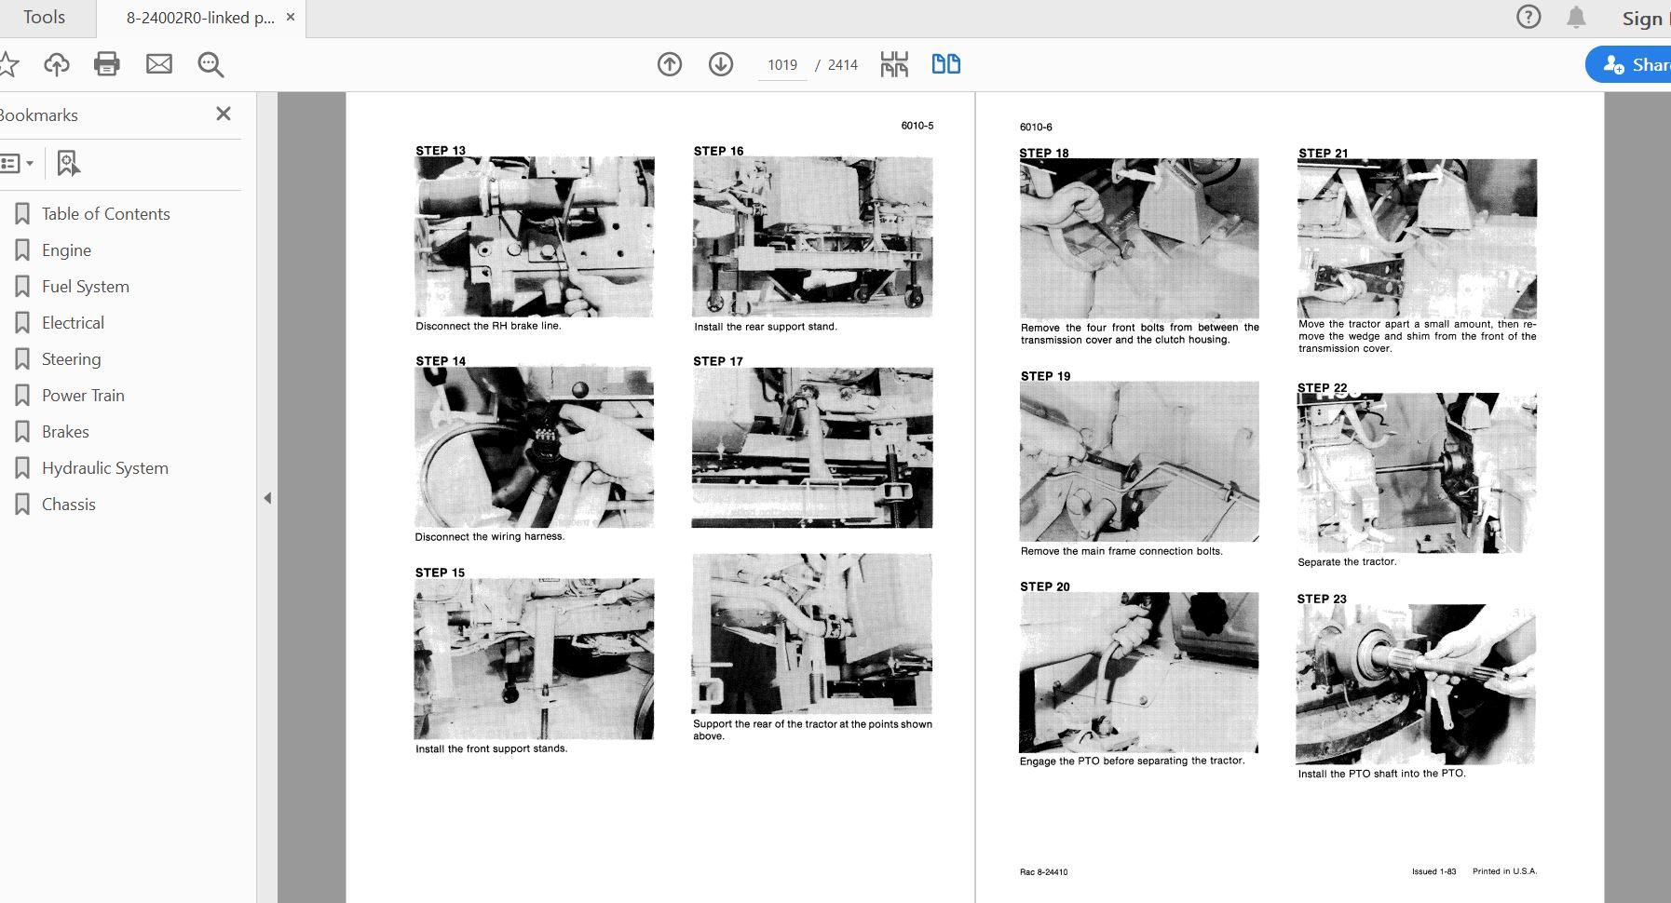The image size is (1671, 903).
Task: Click the Bookmarks panel title
Action: tap(39, 115)
